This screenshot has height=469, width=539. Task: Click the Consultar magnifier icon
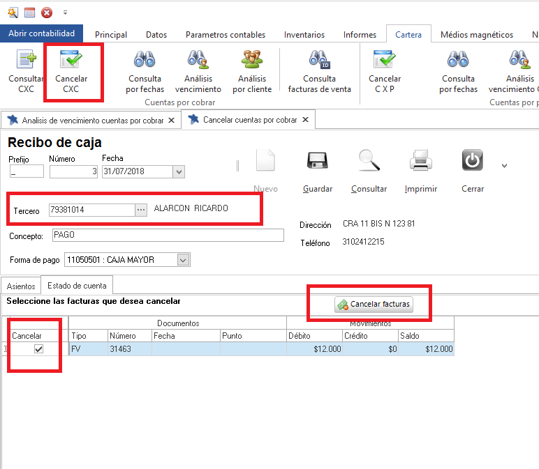coord(369,162)
